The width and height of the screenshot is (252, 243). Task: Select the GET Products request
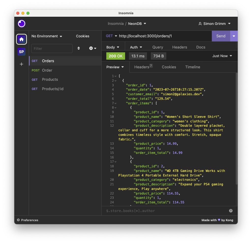point(65,79)
